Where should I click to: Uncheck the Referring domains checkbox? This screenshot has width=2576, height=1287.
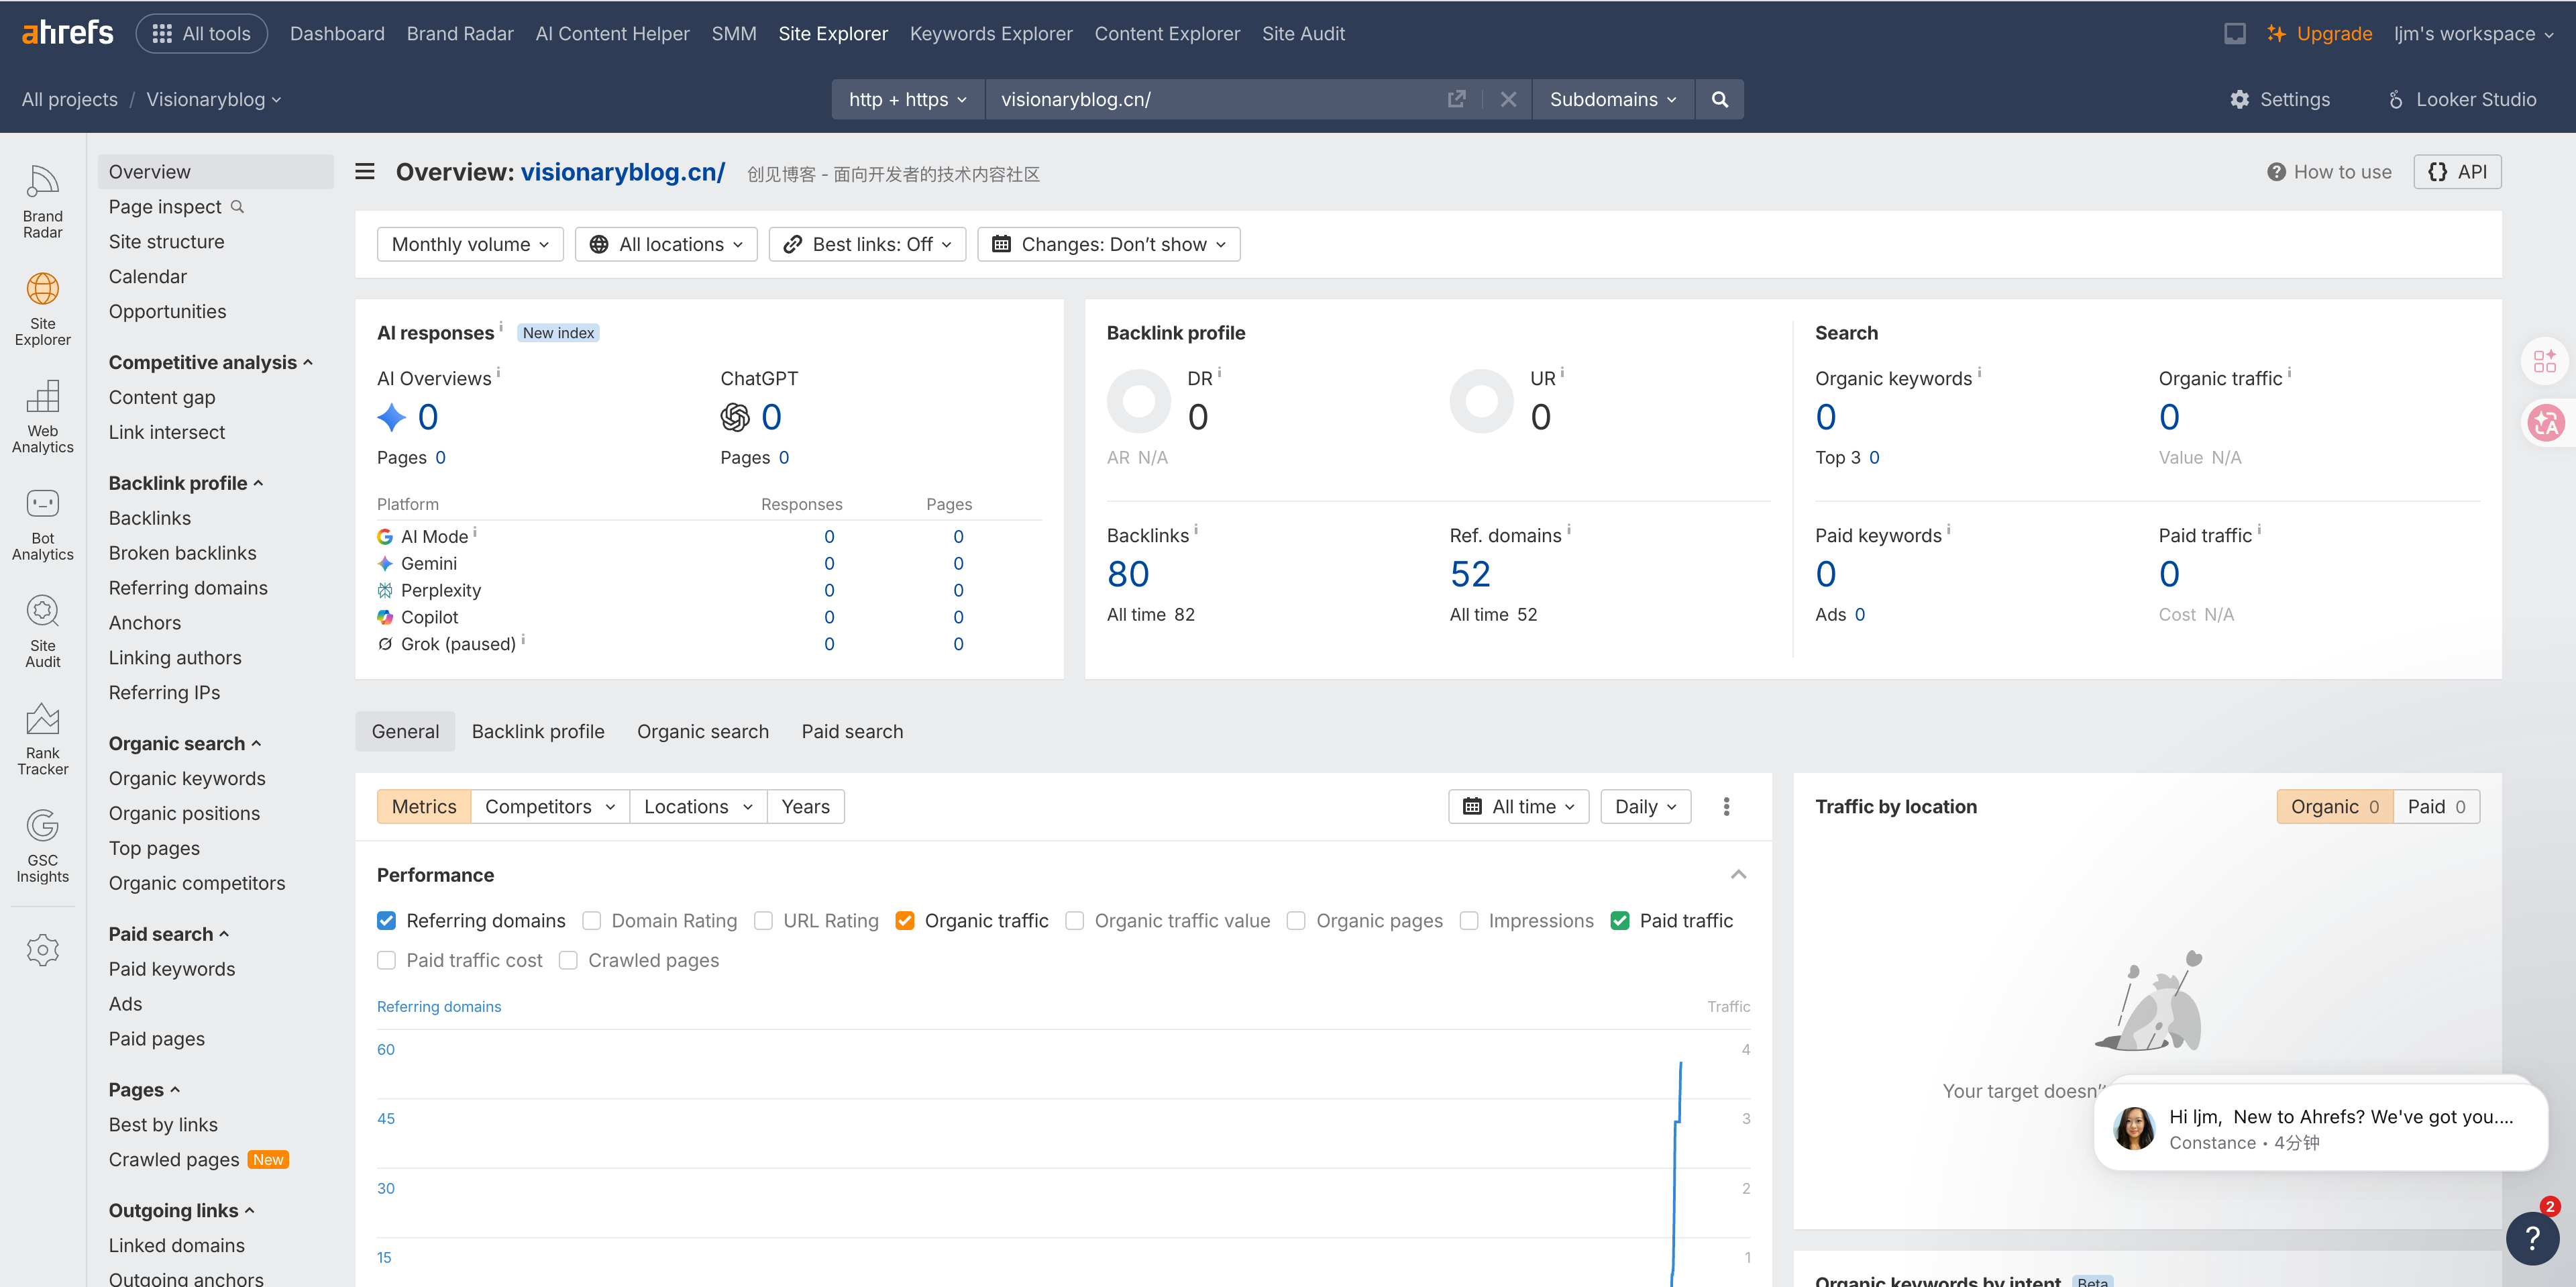click(387, 920)
